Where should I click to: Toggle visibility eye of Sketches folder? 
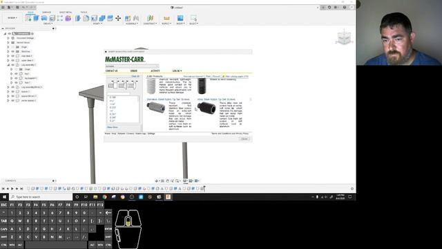click(12, 51)
